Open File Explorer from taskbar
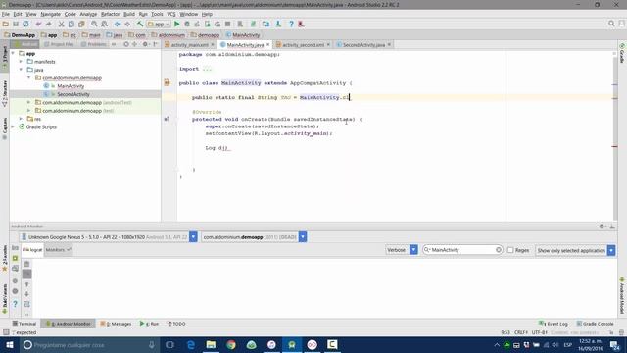627x353 pixels. click(211, 344)
